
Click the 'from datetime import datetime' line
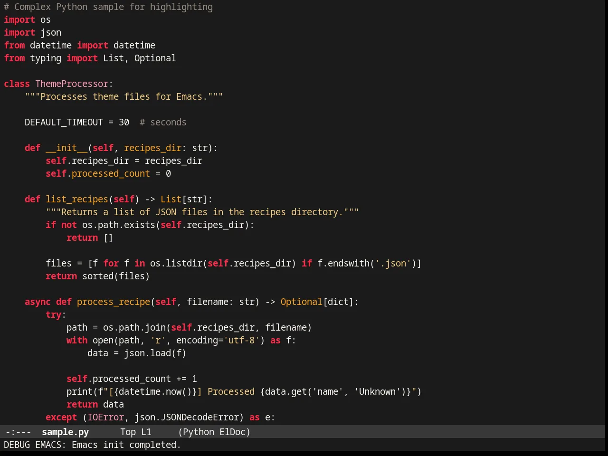(79, 45)
